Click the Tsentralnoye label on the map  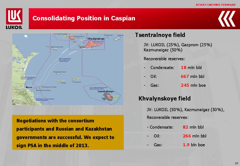106,91
